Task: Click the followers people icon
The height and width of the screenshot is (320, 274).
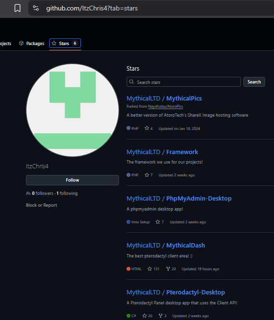Action: point(28,193)
